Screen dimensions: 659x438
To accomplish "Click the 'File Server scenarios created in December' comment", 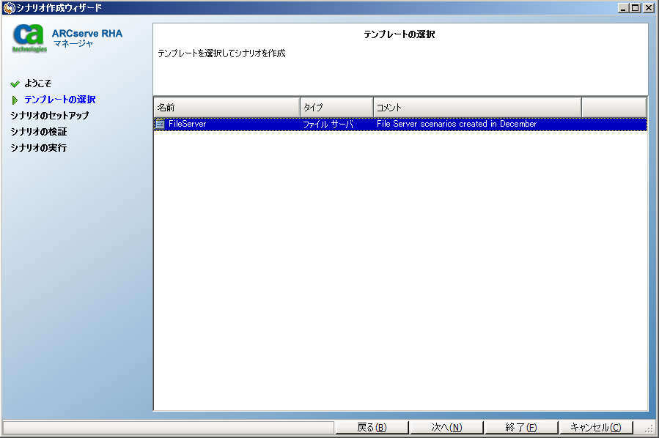I will point(457,124).
